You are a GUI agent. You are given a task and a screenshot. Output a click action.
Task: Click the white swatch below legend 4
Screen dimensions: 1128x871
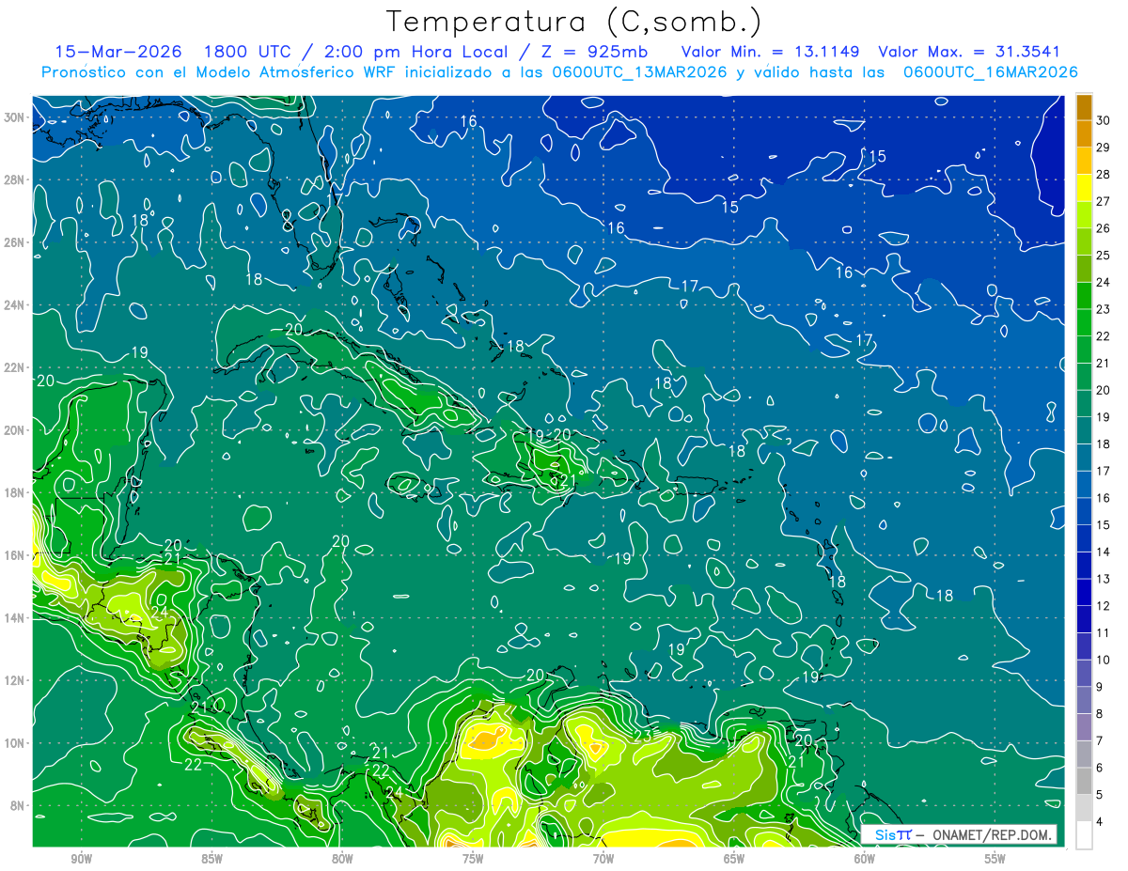[1084, 835]
